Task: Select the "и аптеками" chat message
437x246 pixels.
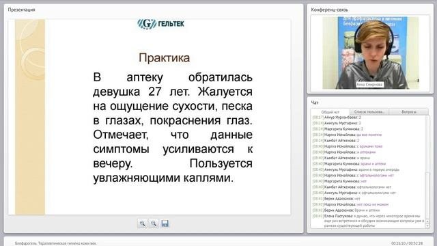Action: tap(344, 152)
